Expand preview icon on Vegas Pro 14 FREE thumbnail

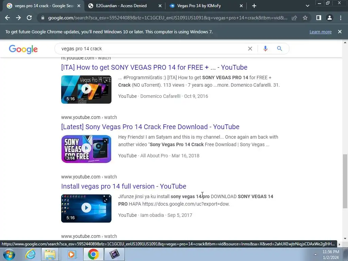click(x=106, y=81)
